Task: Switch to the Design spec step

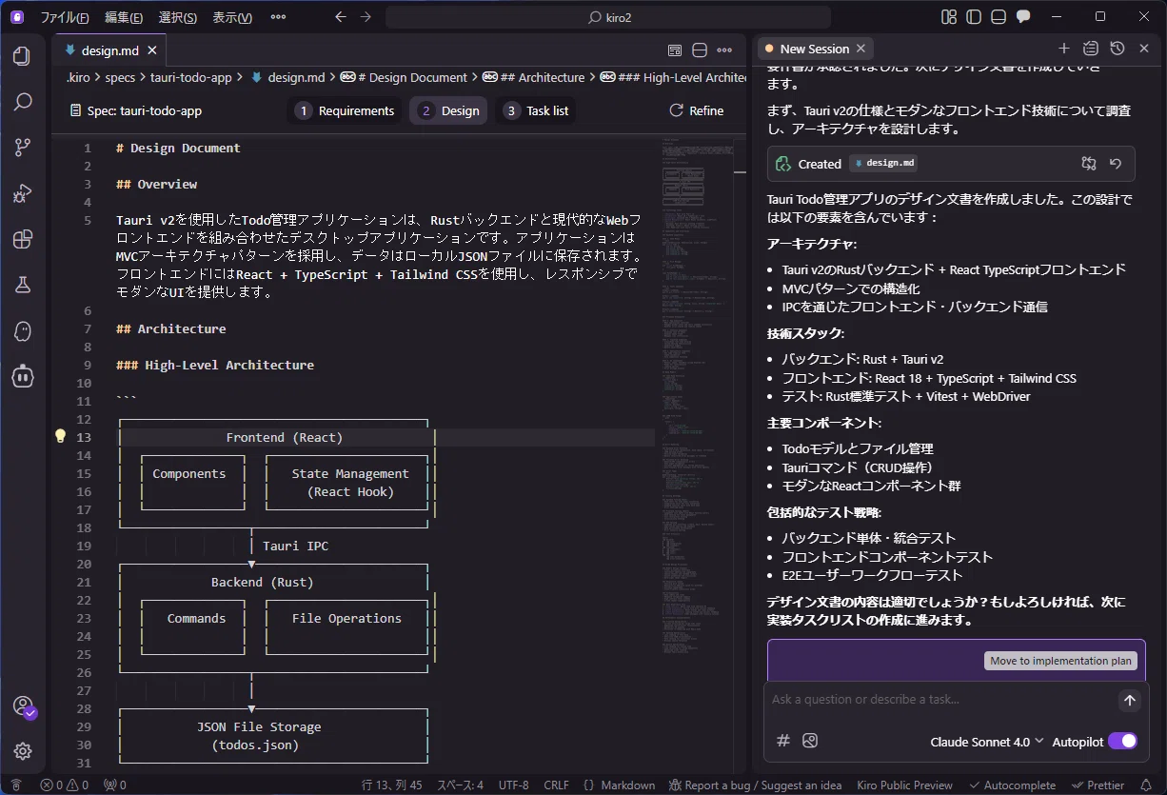Action: pyautogui.click(x=448, y=110)
